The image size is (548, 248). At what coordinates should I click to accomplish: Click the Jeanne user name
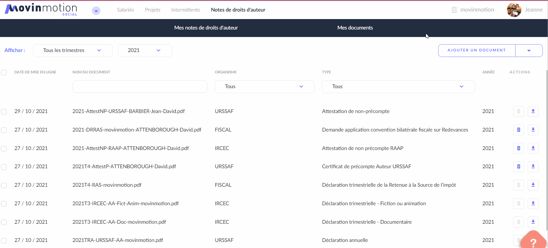534,10
